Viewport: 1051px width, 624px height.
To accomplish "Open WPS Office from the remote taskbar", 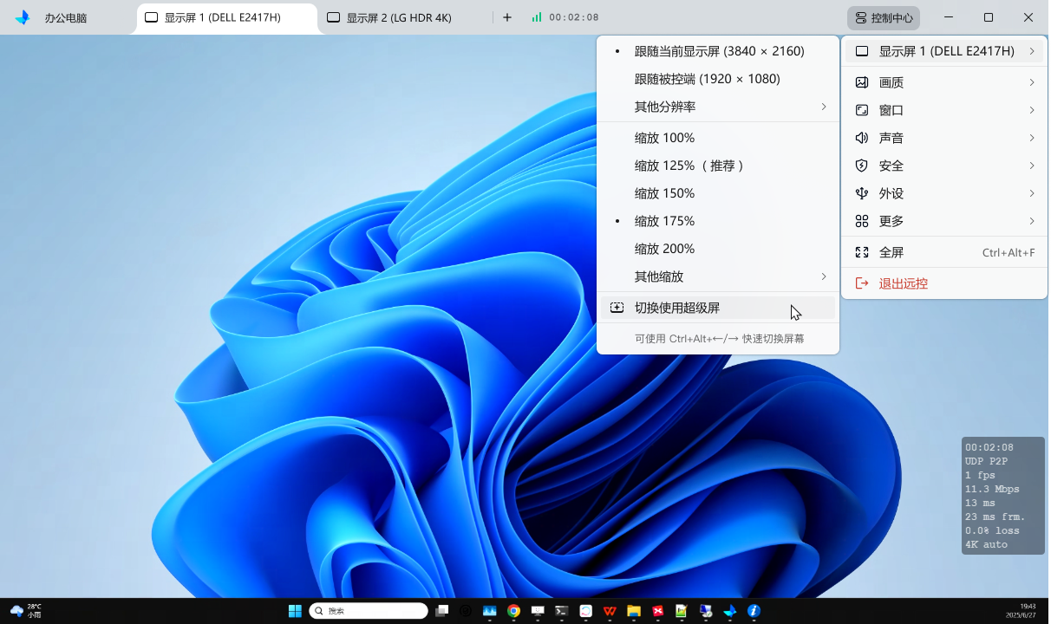I will (610, 611).
